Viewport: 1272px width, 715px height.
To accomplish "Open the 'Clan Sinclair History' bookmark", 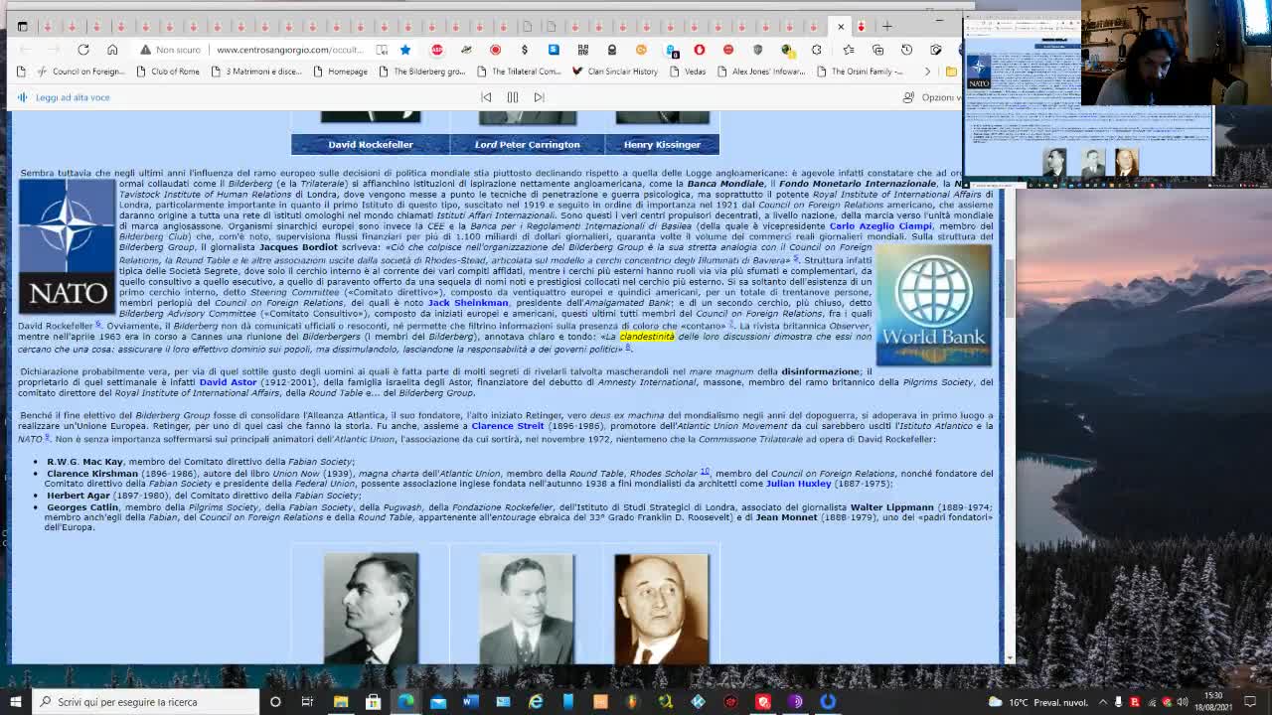I will click(614, 71).
